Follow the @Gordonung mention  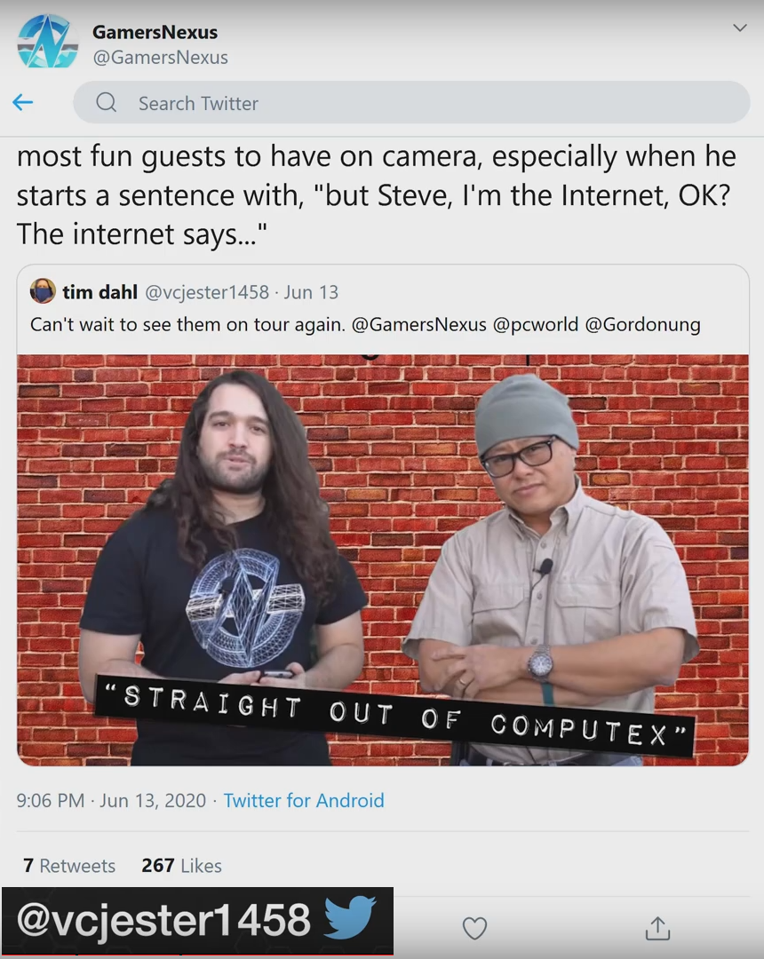[x=642, y=324]
